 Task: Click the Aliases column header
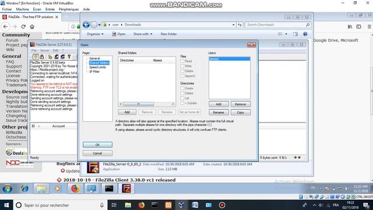coord(157,61)
